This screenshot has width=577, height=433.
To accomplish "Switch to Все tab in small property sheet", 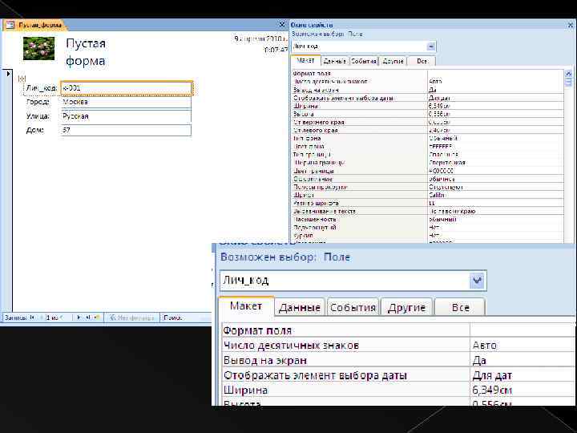I will coord(422,61).
